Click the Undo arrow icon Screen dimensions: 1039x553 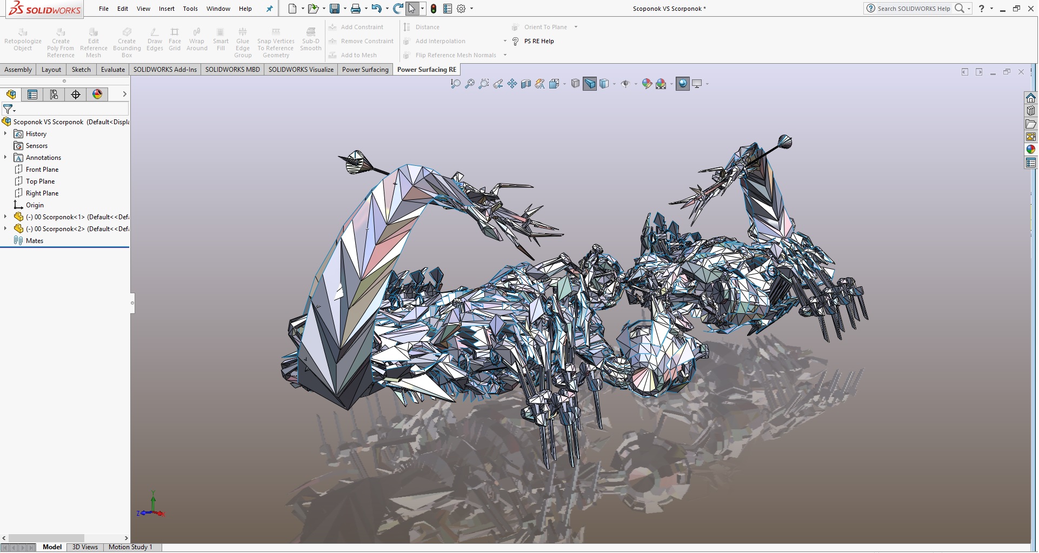[376, 9]
